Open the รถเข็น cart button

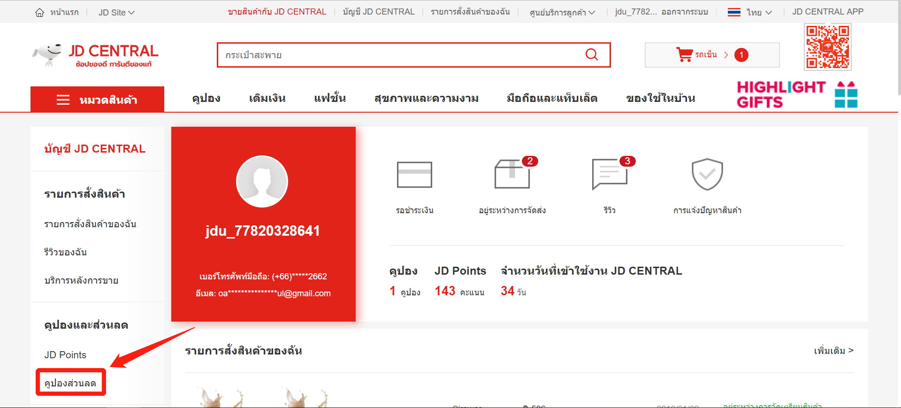point(712,55)
